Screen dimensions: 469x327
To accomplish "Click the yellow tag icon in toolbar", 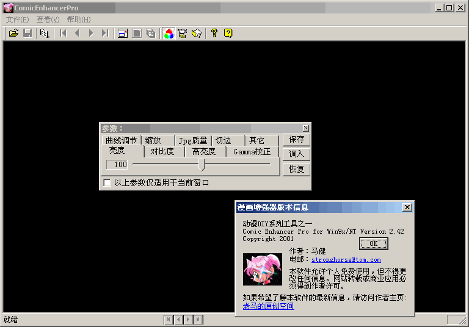I will click(x=196, y=33).
